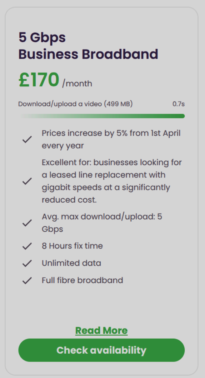Click the £170 price figure
Screen dimensions: 205x378
coord(39,80)
